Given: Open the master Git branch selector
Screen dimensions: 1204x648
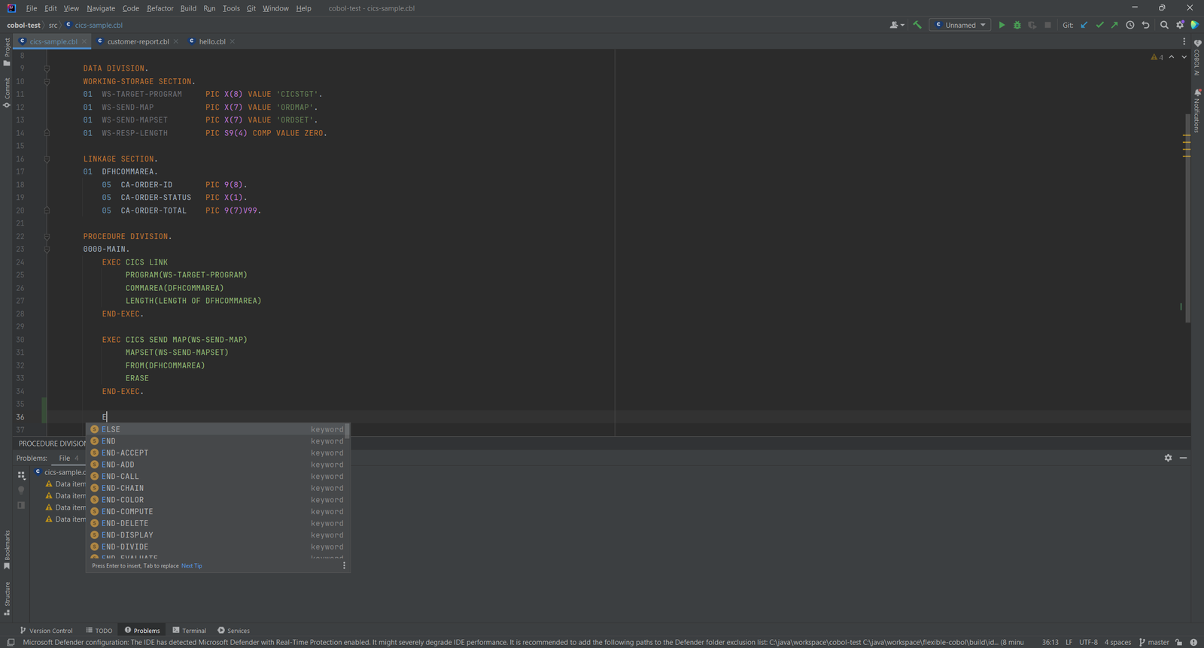Looking at the screenshot, I should [x=1154, y=642].
